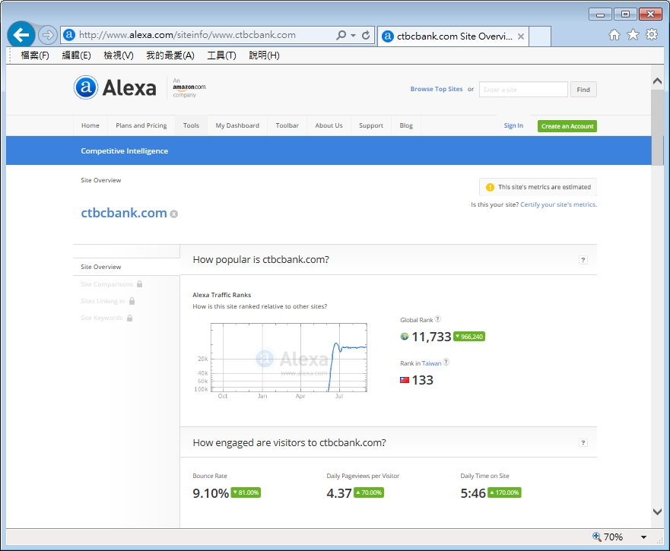Open Favorites star icon

633,35
